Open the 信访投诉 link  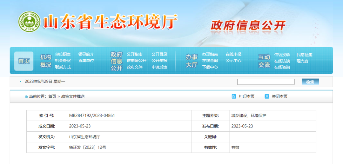point(282,55)
